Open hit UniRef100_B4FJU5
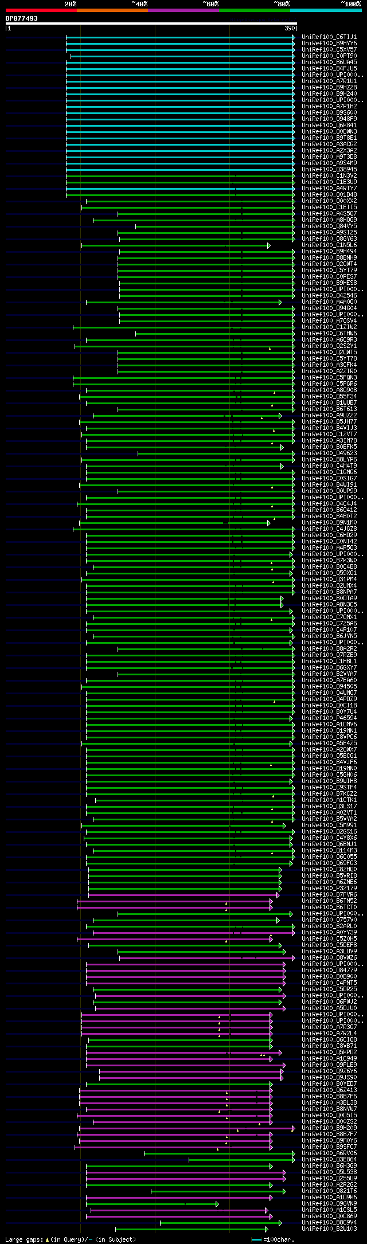The width and height of the screenshot is (367, 1244). [x=329, y=69]
